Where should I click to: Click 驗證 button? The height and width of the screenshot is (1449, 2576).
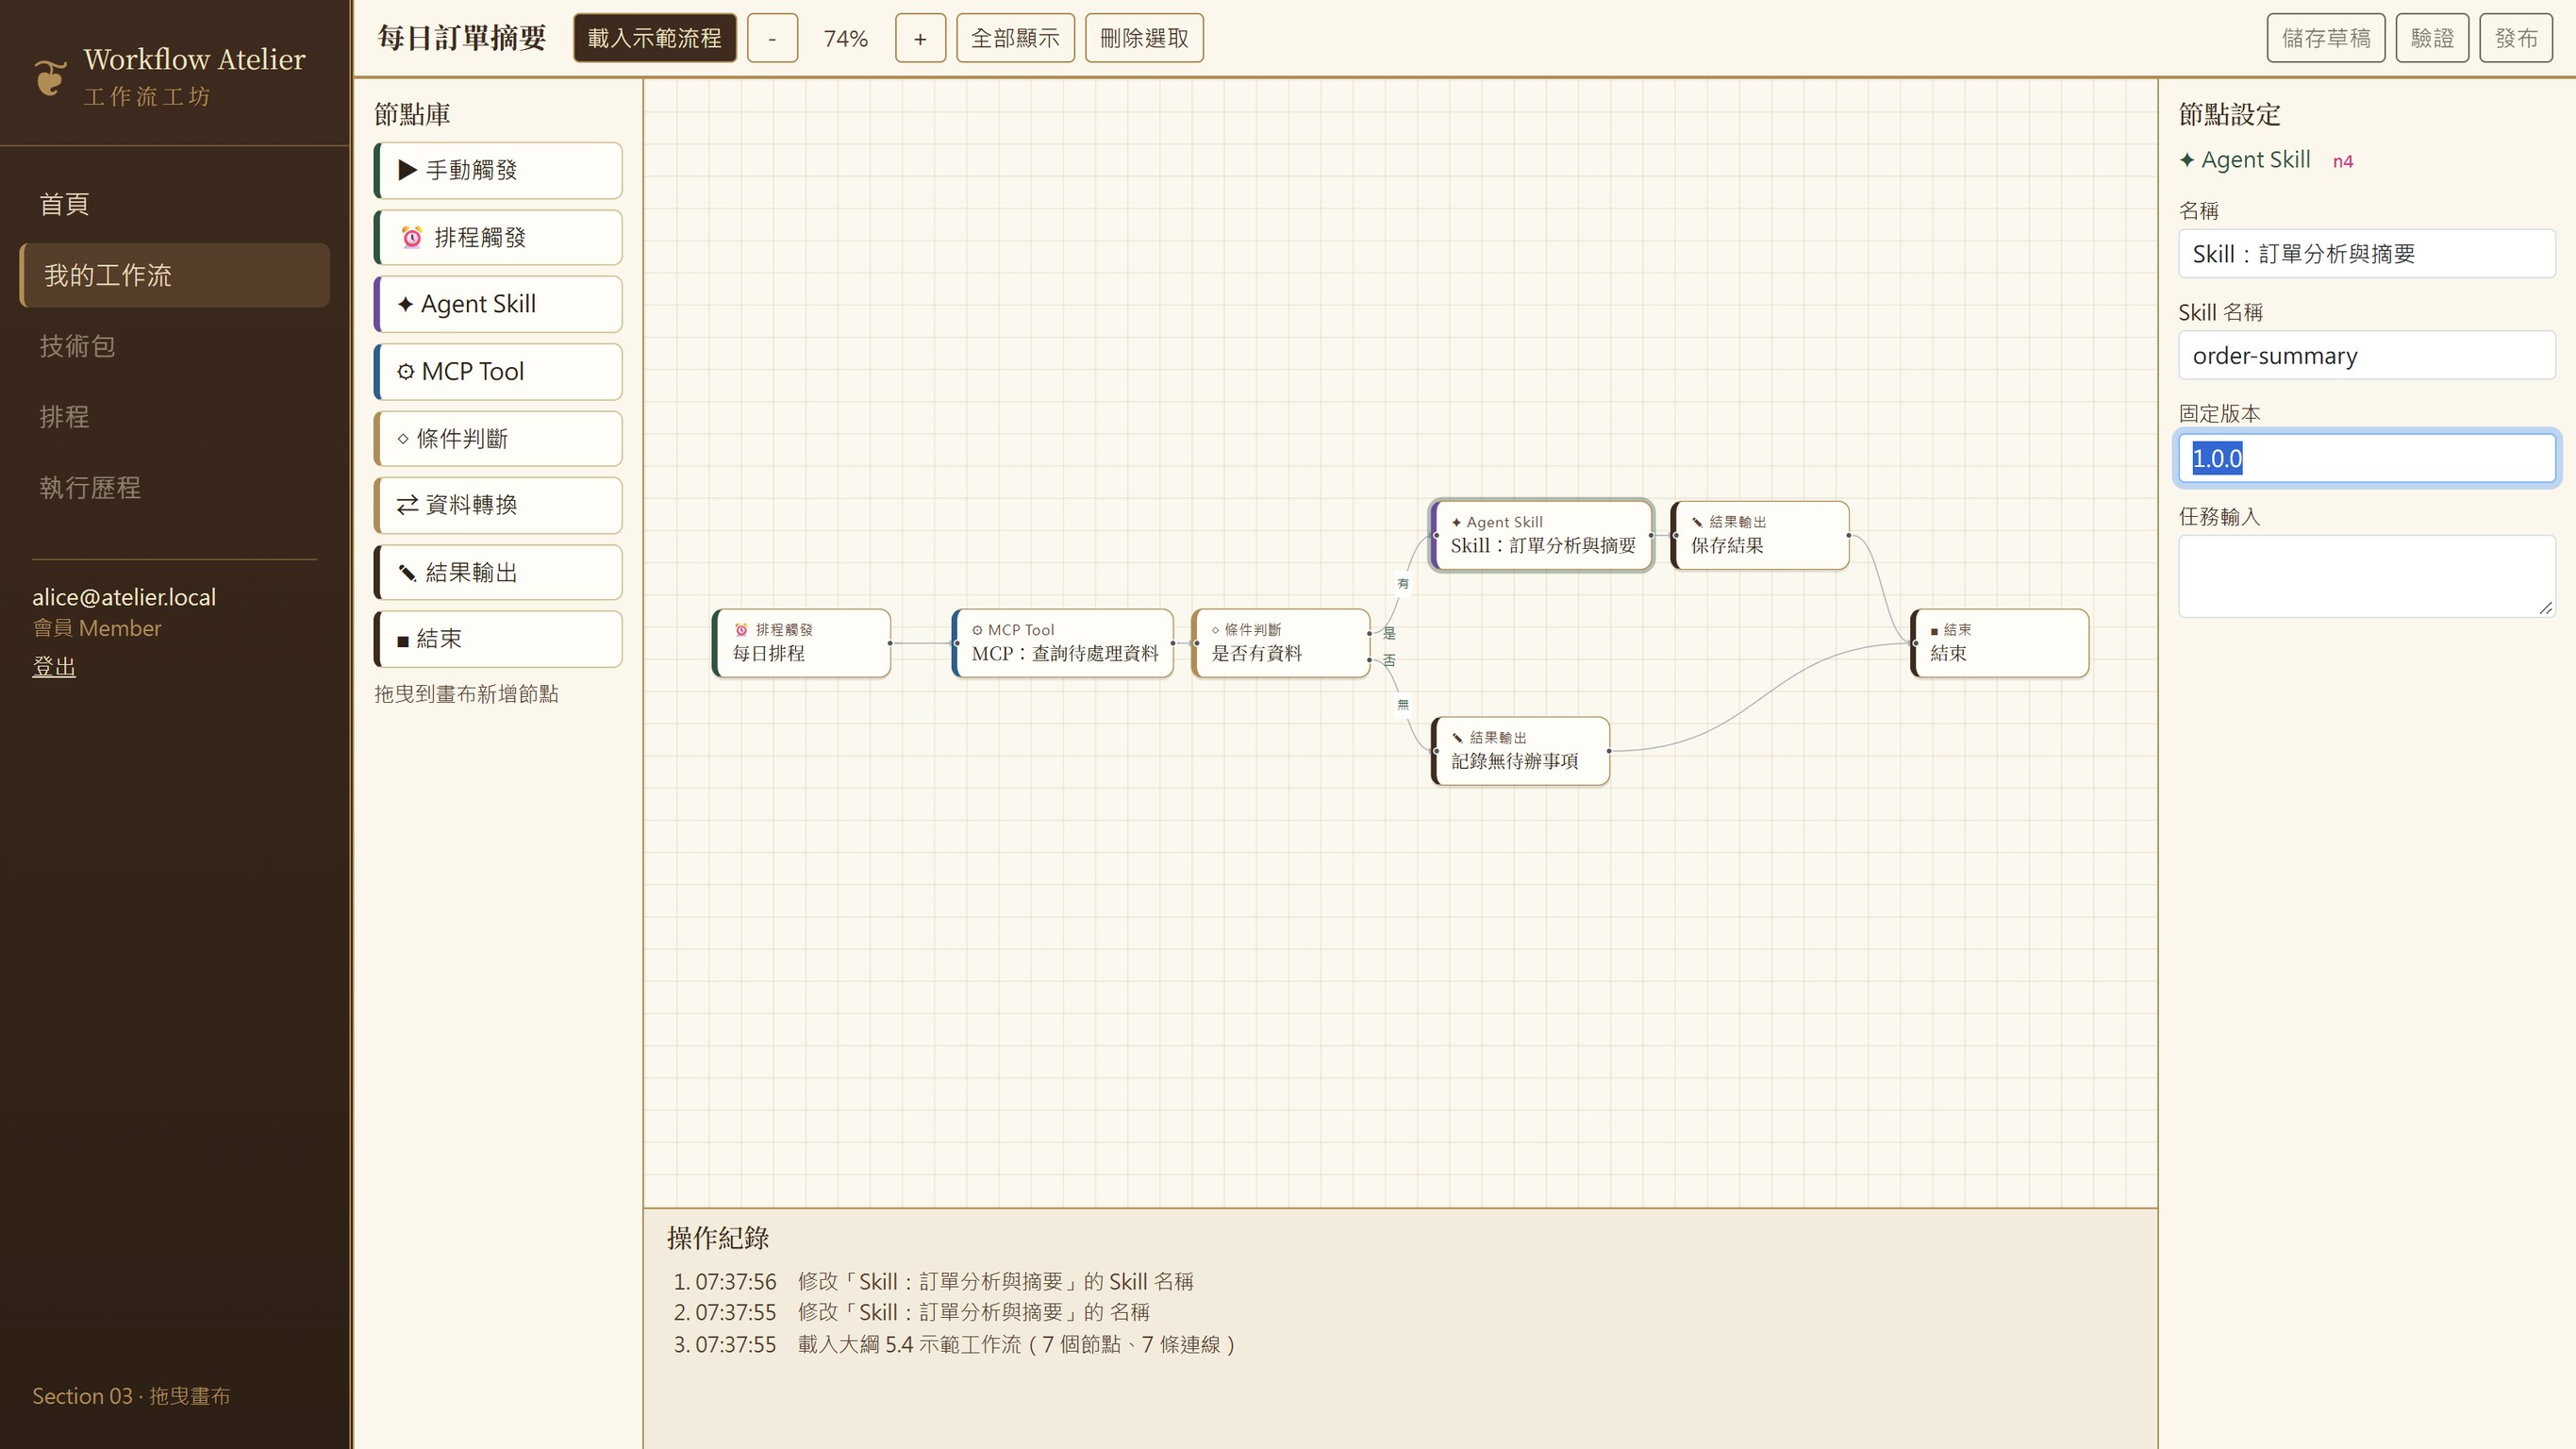[x=2432, y=38]
